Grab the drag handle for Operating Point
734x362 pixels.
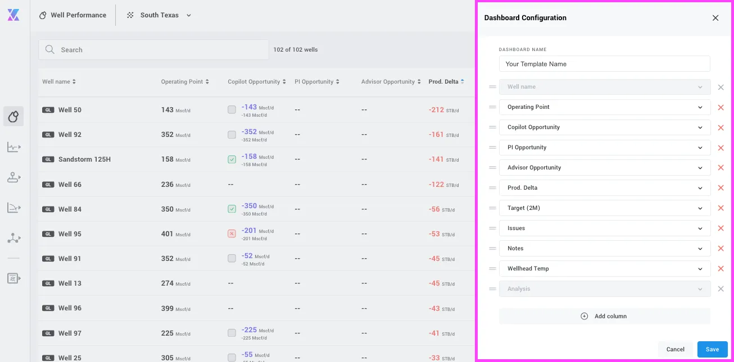(492, 107)
